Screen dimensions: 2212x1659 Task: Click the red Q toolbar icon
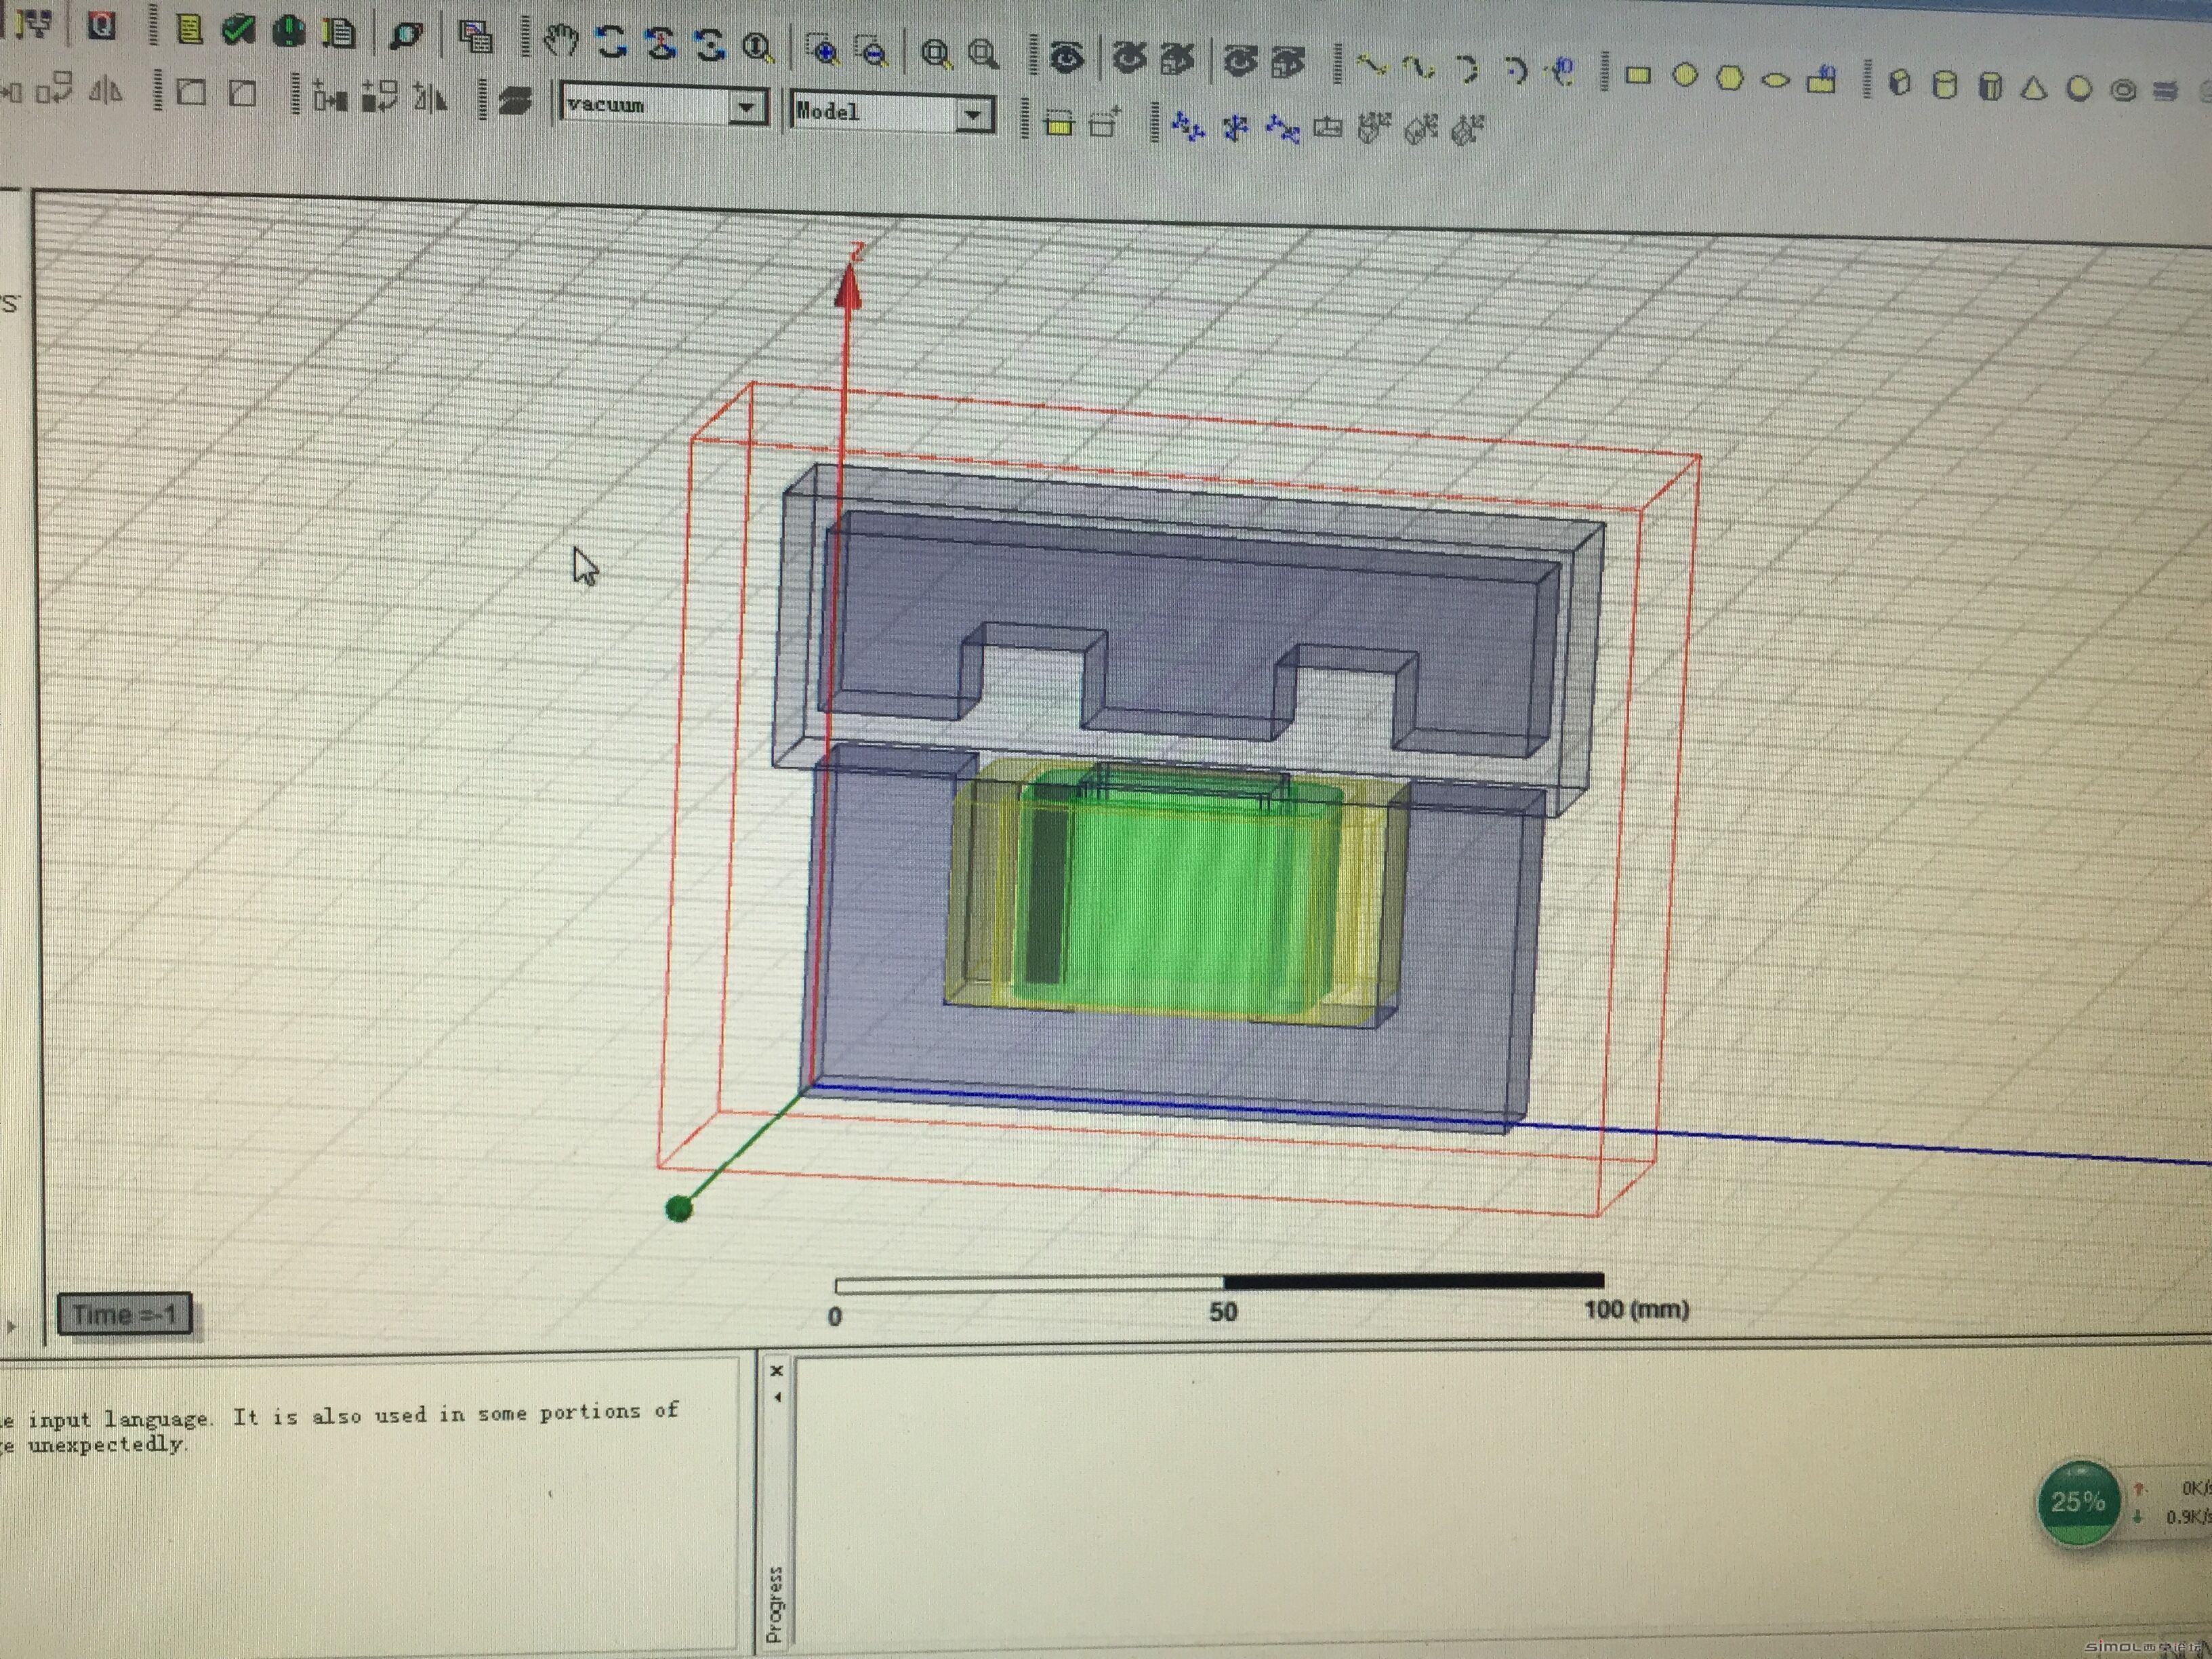[x=101, y=24]
